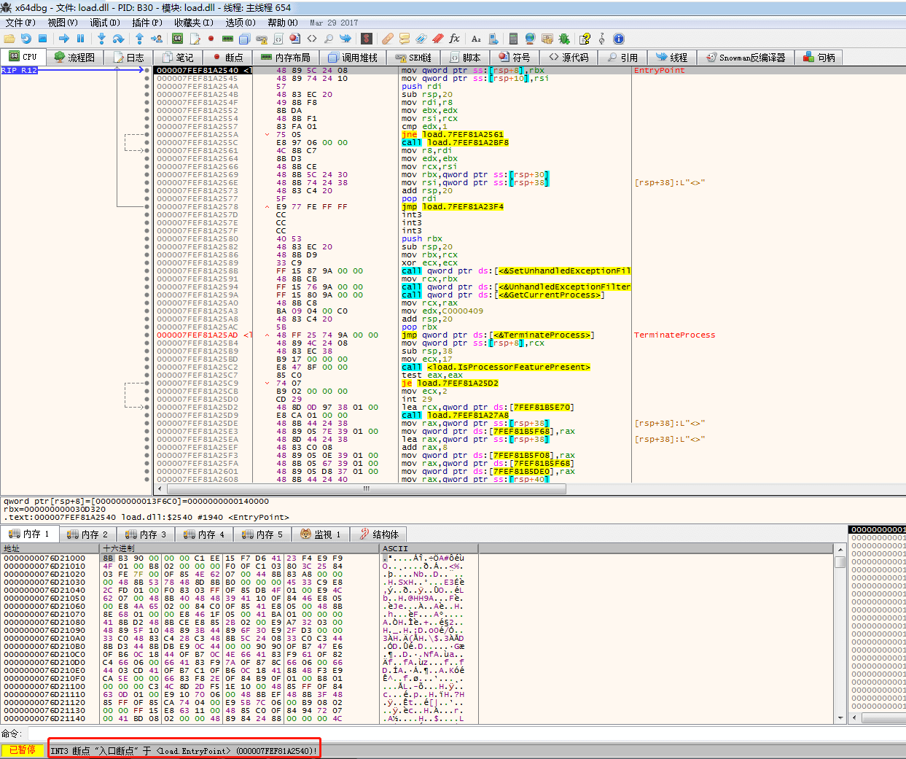
Task: Switch to the 调用堆栈 tab
Action: pyautogui.click(x=353, y=57)
